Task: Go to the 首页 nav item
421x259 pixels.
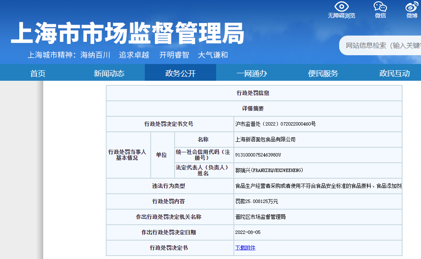Action: click(x=38, y=74)
